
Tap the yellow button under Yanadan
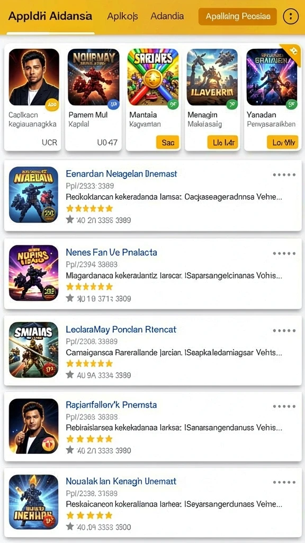[x=283, y=142]
